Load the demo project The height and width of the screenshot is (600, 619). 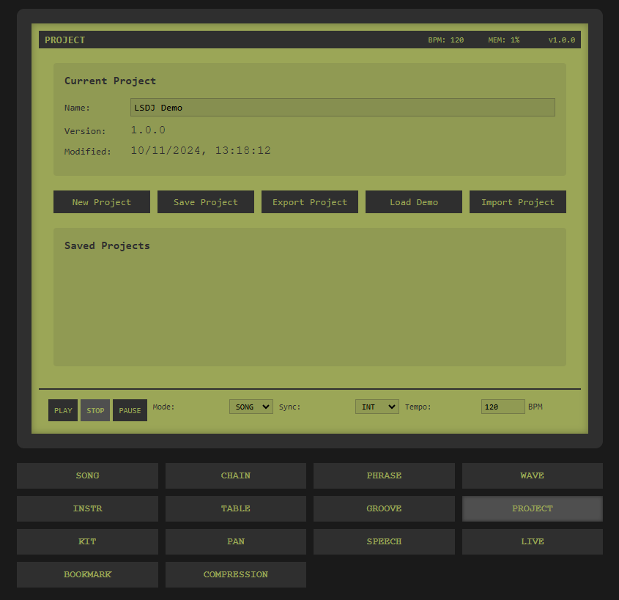pyautogui.click(x=414, y=202)
